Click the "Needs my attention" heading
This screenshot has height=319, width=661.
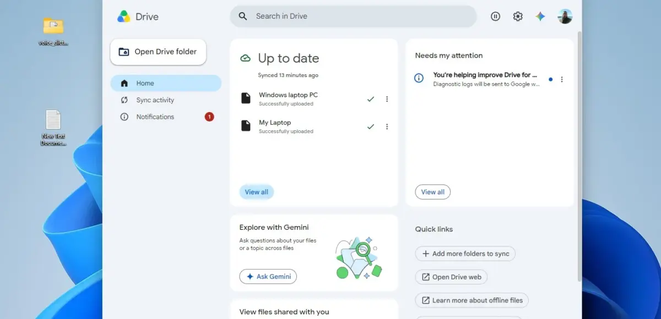449,56
